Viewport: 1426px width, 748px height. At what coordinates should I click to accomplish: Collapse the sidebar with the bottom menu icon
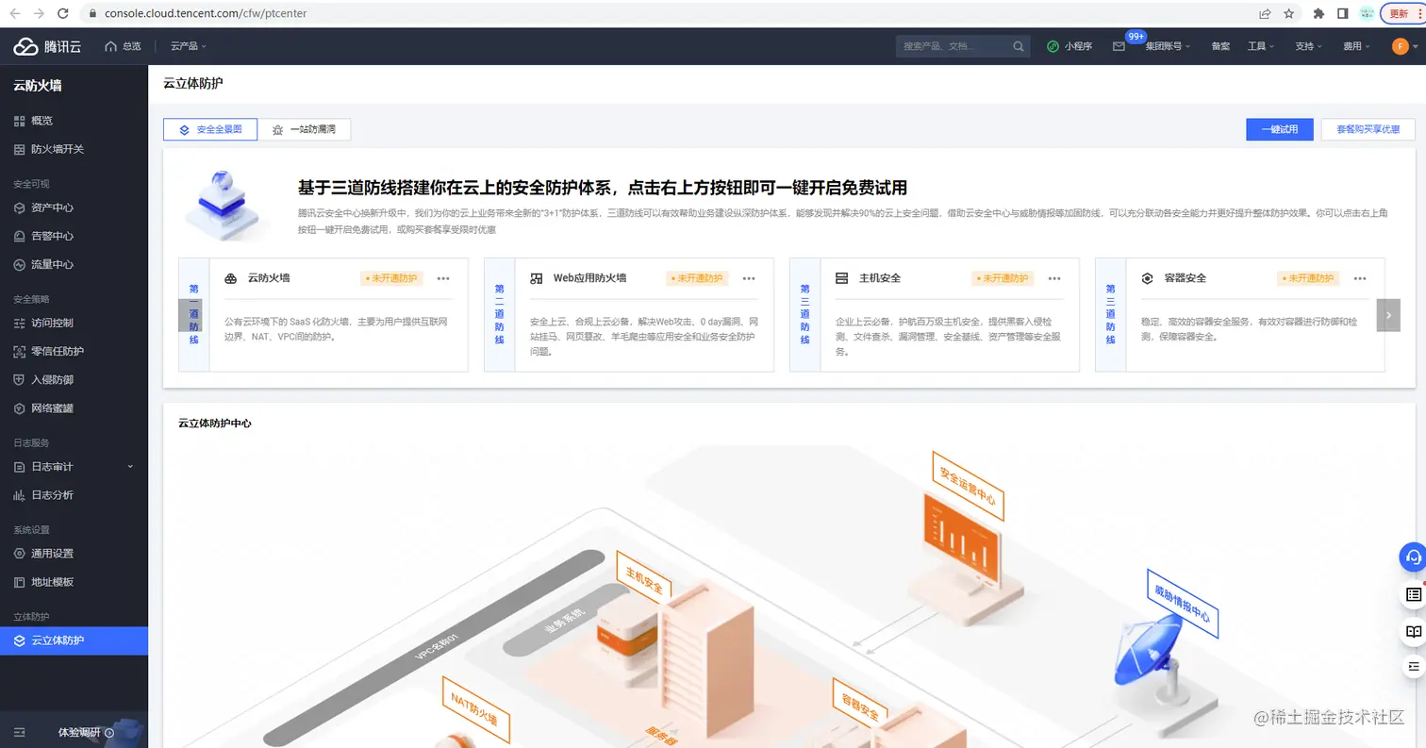click(x=20, y=732)
